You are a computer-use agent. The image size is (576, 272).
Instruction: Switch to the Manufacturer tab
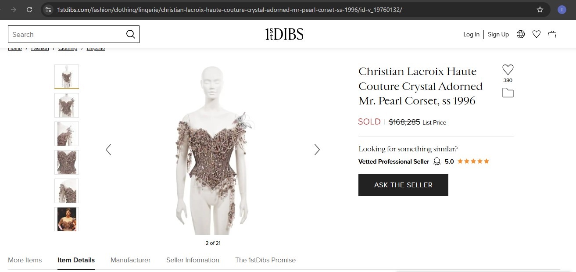tap(130, 260)
